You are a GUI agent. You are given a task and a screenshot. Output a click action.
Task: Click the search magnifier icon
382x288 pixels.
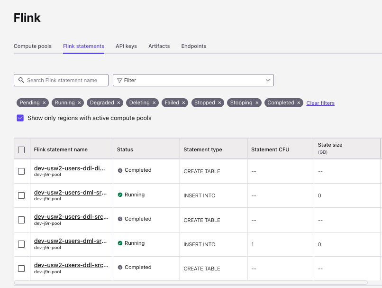pos(21,80)
